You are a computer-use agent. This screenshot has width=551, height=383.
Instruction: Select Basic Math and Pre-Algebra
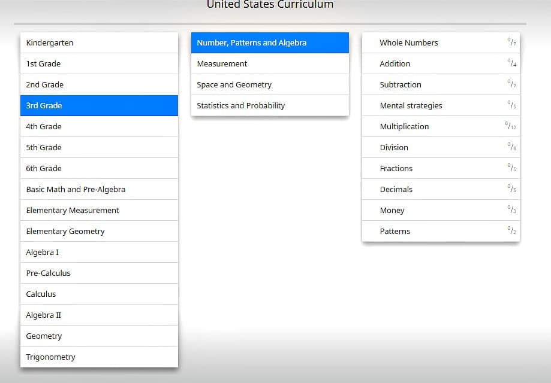[99, 189]
